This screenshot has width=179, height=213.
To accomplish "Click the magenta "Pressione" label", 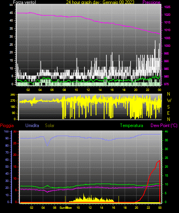I will click(x=151, y=2).
